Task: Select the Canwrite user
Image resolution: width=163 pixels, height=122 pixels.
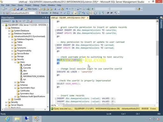Action: point(27,68)
